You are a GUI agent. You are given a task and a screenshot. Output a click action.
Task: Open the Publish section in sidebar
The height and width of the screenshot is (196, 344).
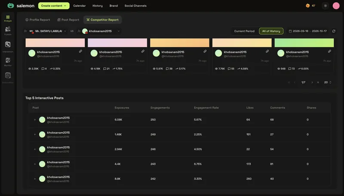(x=8, y=31)
